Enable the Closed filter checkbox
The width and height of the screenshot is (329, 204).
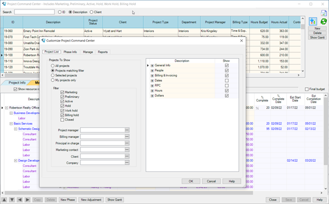click(x=63, y=120)
